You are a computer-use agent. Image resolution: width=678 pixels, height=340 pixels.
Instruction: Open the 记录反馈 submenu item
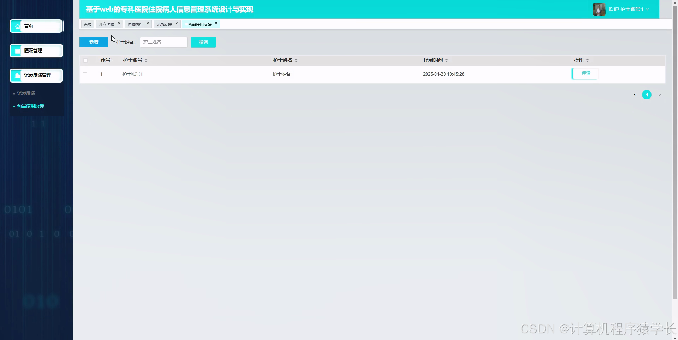pyautogui.click(x=26, y=93)
